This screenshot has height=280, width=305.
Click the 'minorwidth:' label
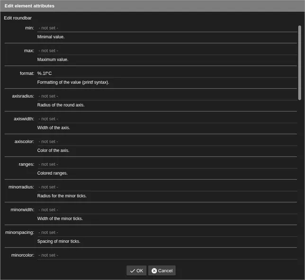(22, 210)
